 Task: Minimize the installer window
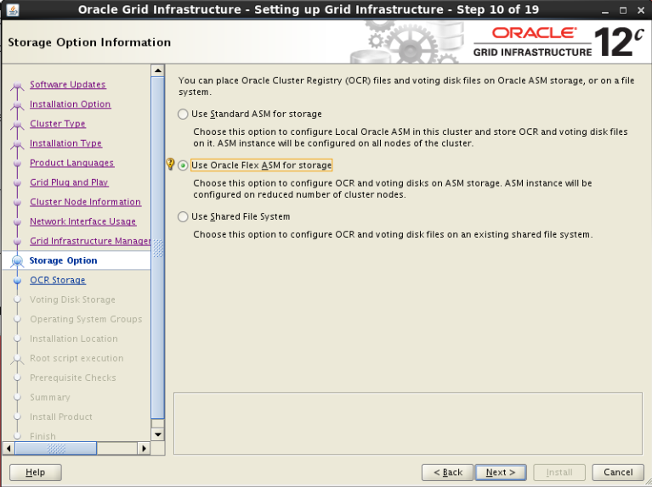605,10
